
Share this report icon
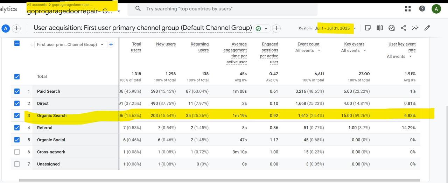click(x=403, y=28)
